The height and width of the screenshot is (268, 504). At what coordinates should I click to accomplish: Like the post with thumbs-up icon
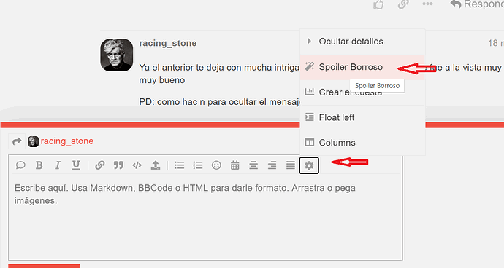[x=378, y=4]
